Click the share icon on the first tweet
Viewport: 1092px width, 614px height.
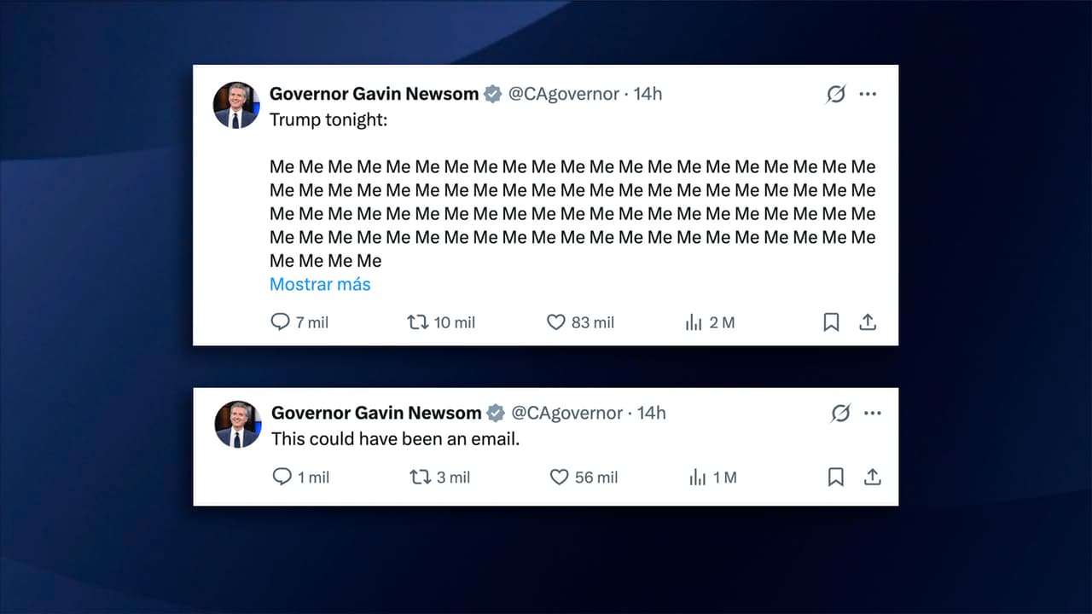[868, 322]
